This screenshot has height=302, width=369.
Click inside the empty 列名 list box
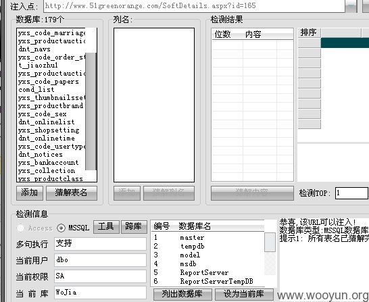pos(154,105)
